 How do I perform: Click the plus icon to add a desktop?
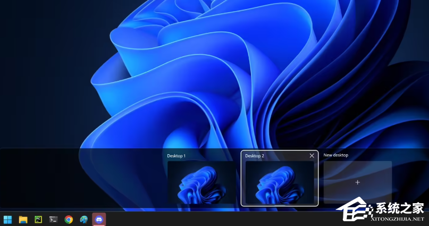pos(357,182)
